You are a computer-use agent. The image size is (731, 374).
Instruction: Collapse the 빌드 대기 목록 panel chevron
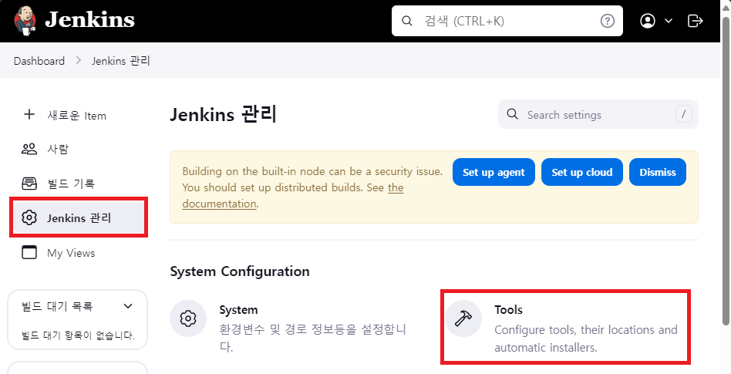pos(128,306)
